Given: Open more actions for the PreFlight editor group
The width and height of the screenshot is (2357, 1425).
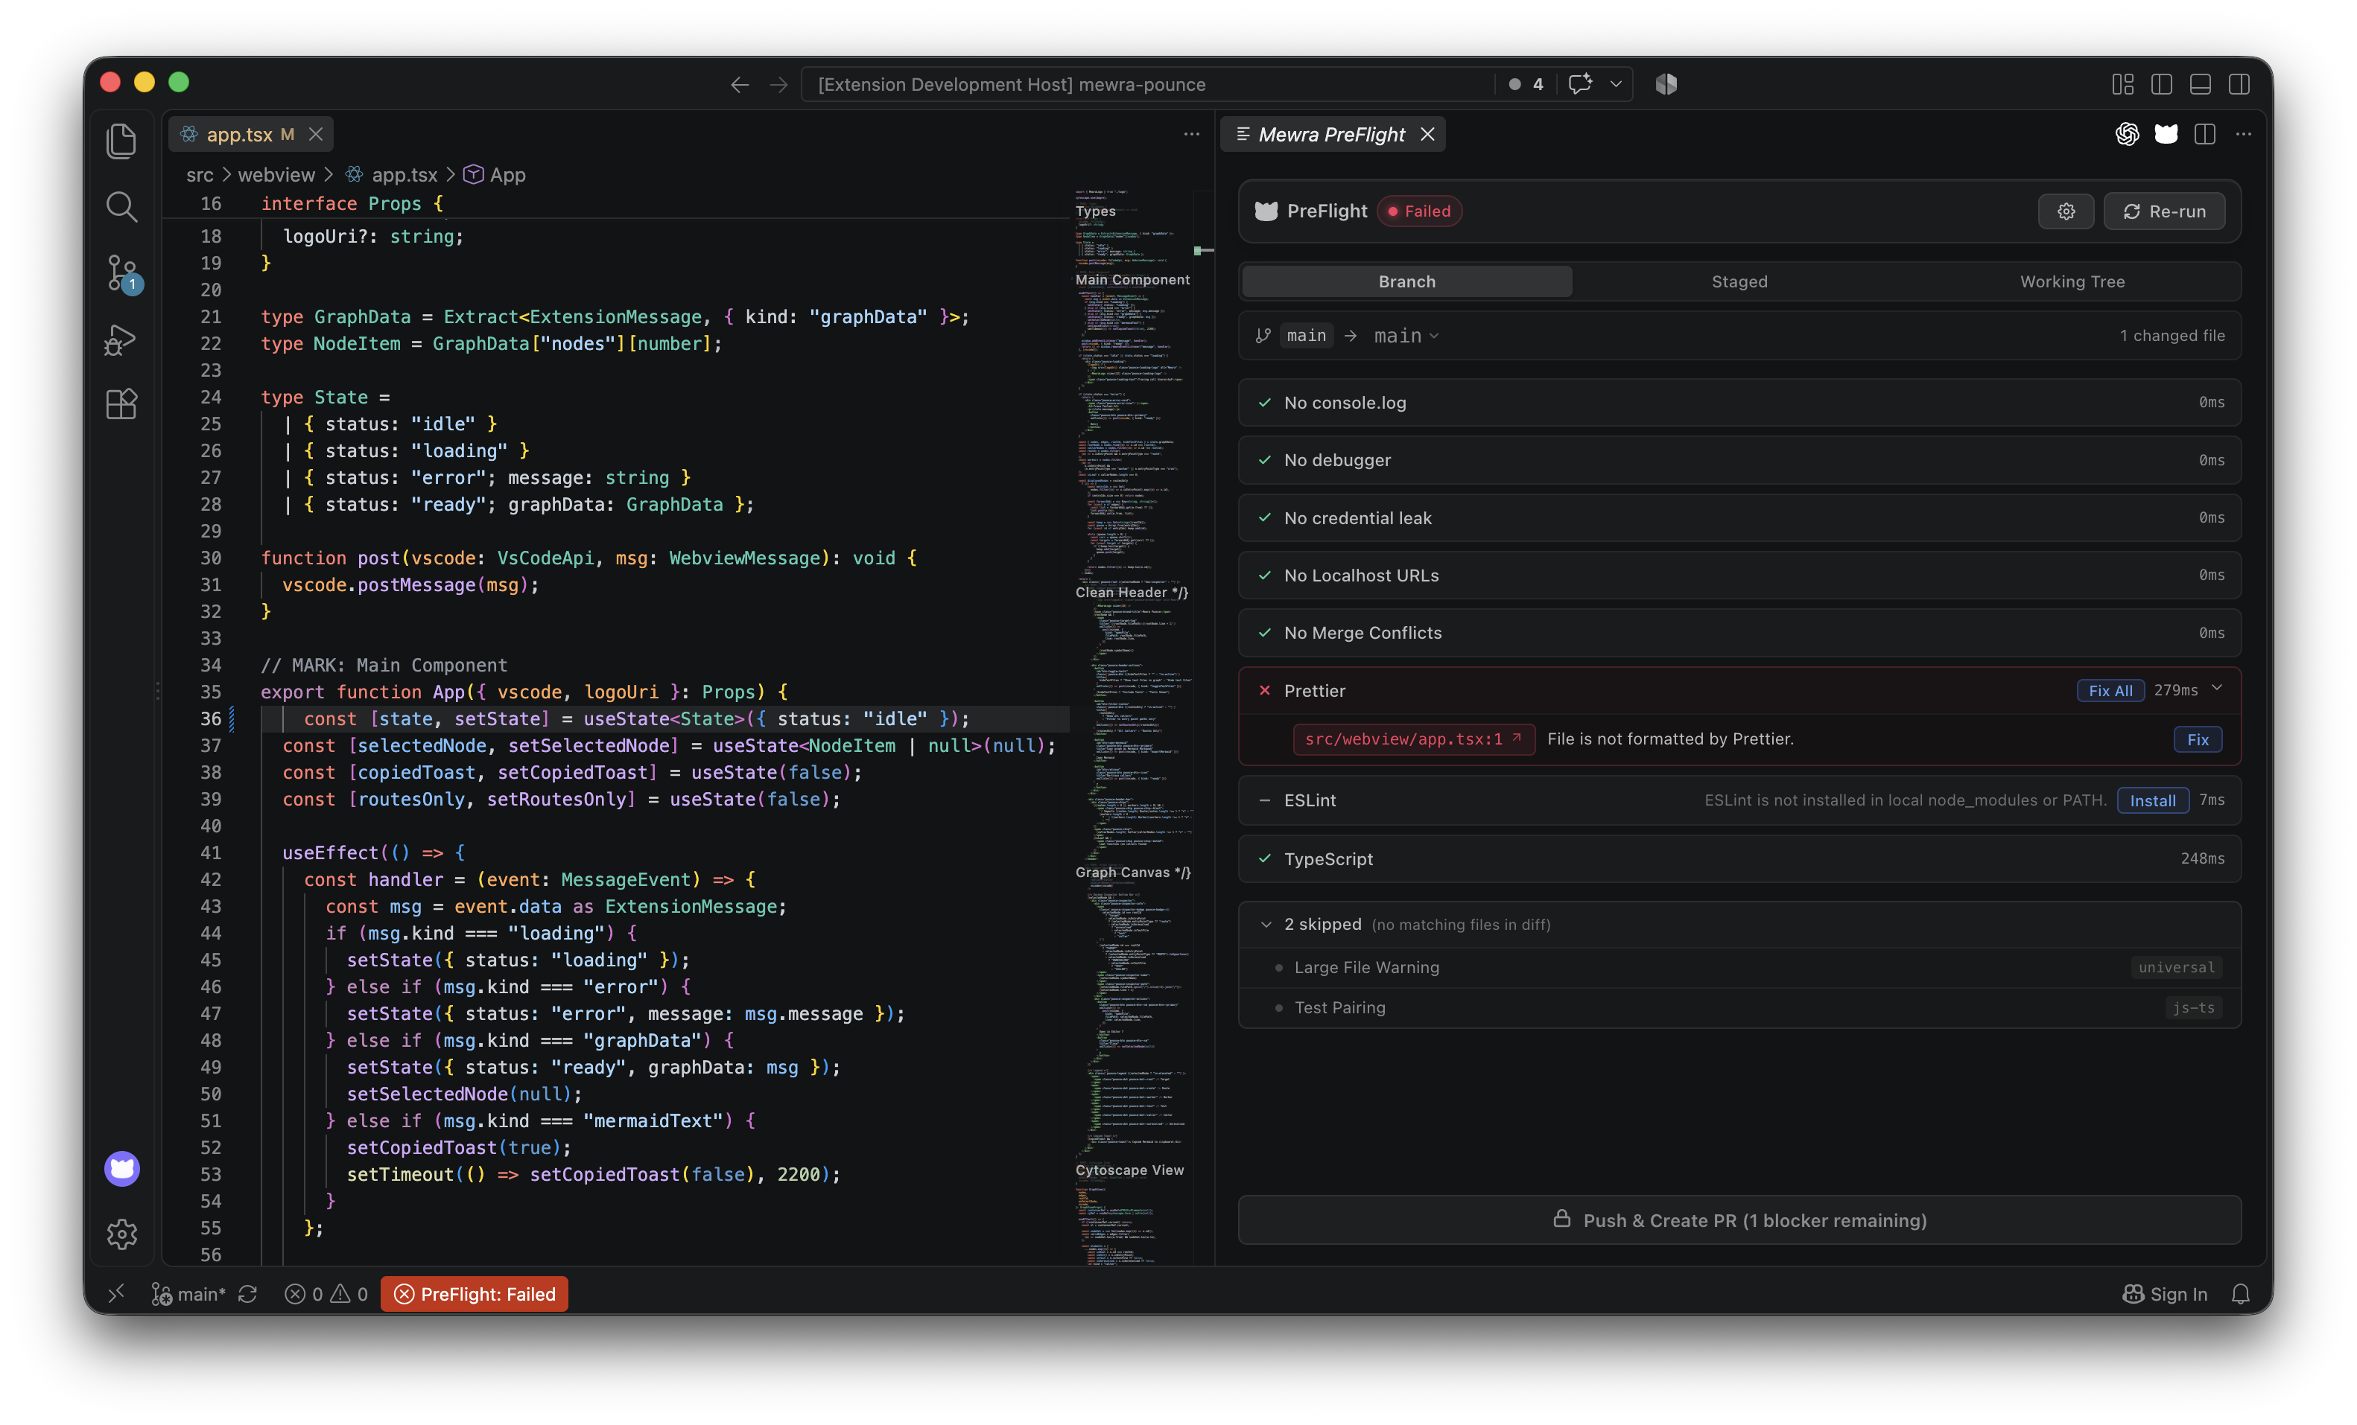Looking at the screenshot, I should (x=2243, y=134).
